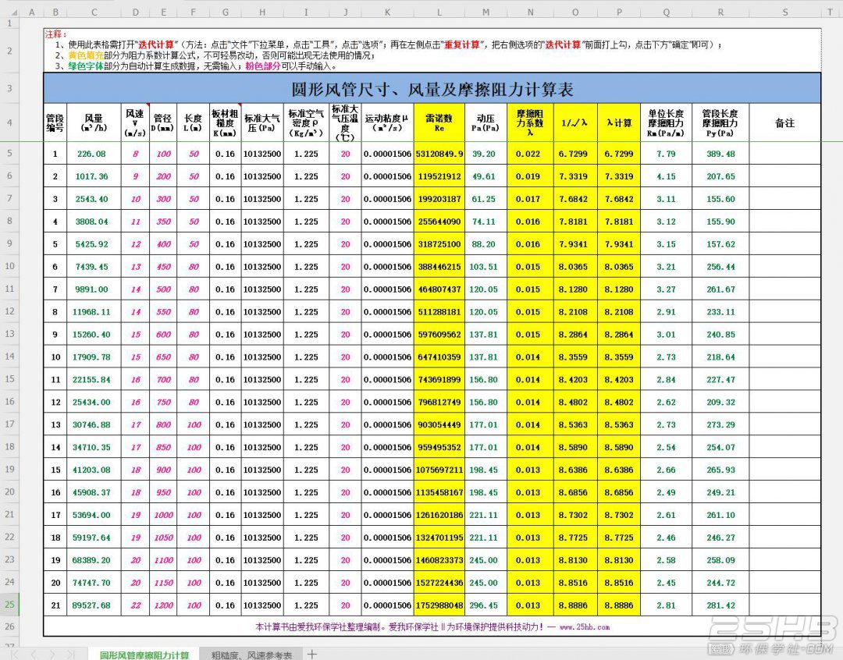Click air volume cell 226.08

(94, 154)
